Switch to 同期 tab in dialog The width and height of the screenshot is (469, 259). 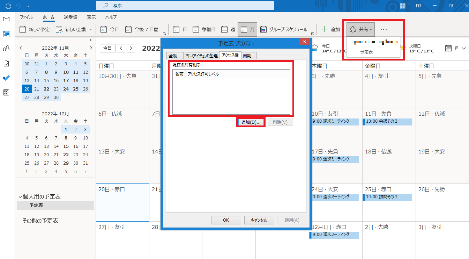click(x=249, y=56)
